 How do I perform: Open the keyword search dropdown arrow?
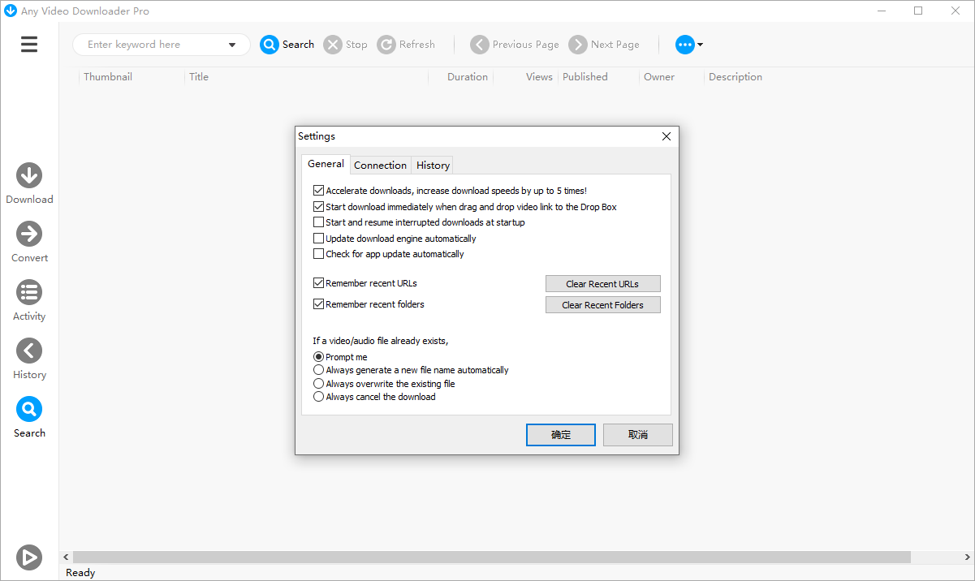pyautogui.click(x=232, y=45)
